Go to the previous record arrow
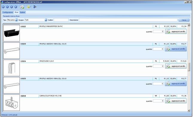Viewport: 193px width, 117px height. pyautogui.click(x=7, y=7)
